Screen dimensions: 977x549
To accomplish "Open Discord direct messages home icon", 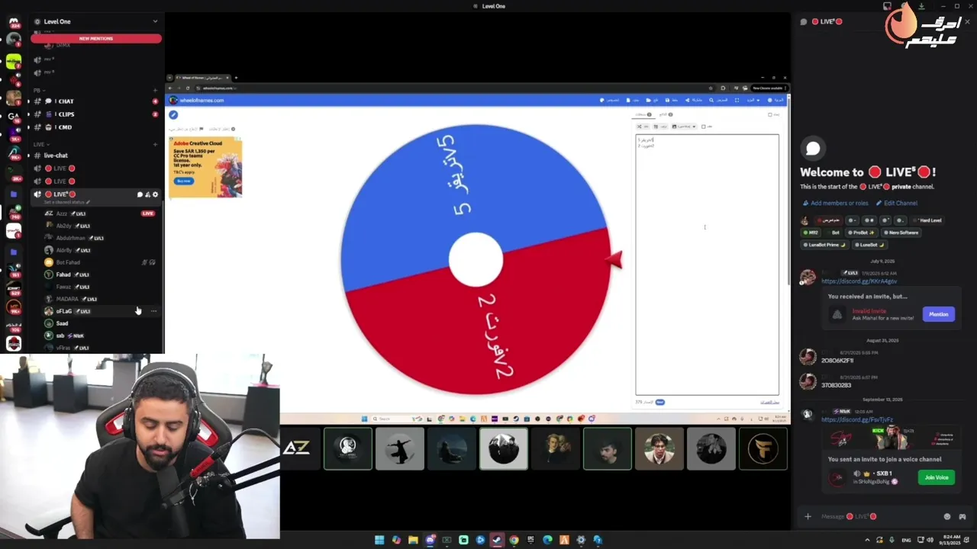I will pyautogui.click(x=13, y=23).
